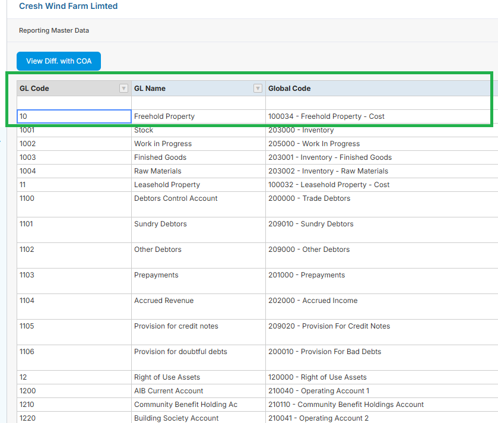This screenshot has height=423, width=498.
Task: Select 210040 - Operating Account 1 cell
Action: (382, 391)
